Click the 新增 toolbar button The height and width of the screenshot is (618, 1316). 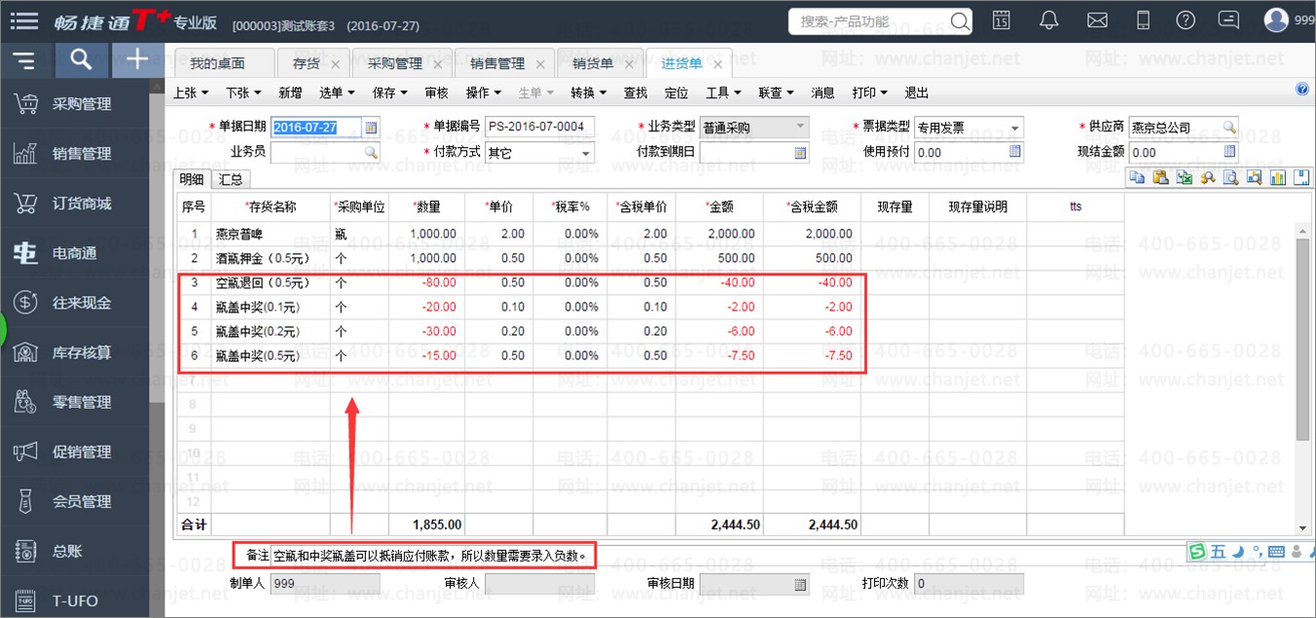(290, 92)
